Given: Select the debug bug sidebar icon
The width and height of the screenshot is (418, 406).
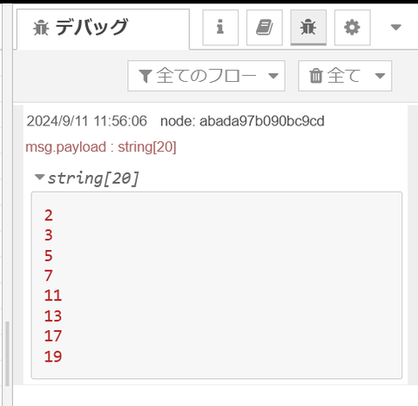Looking at the screenshot, I should (x=308, y=27).
